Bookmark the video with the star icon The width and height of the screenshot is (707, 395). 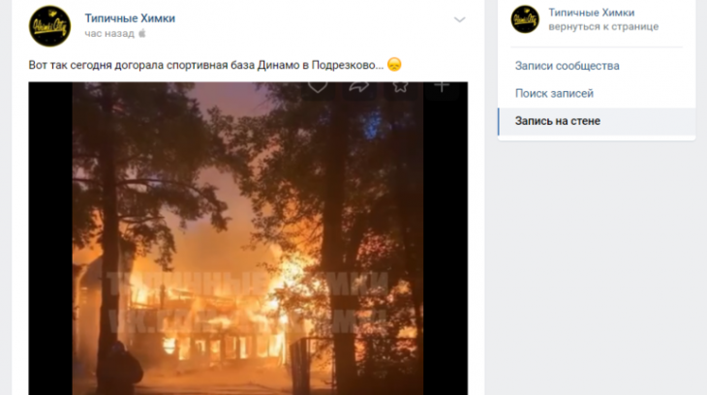pyautogui.click(x=400, y=87)
